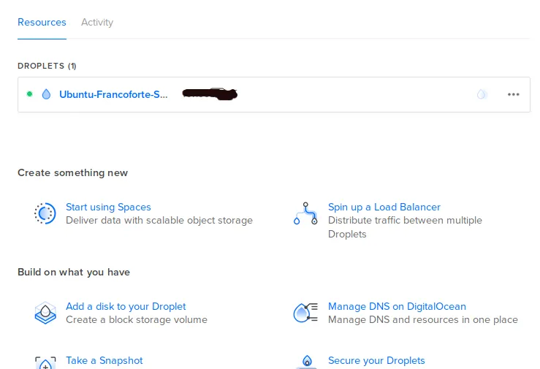This screenshot has width=540, height=369.
Task: Open Add a disk to your Droplet
Action: click(126, 306)
